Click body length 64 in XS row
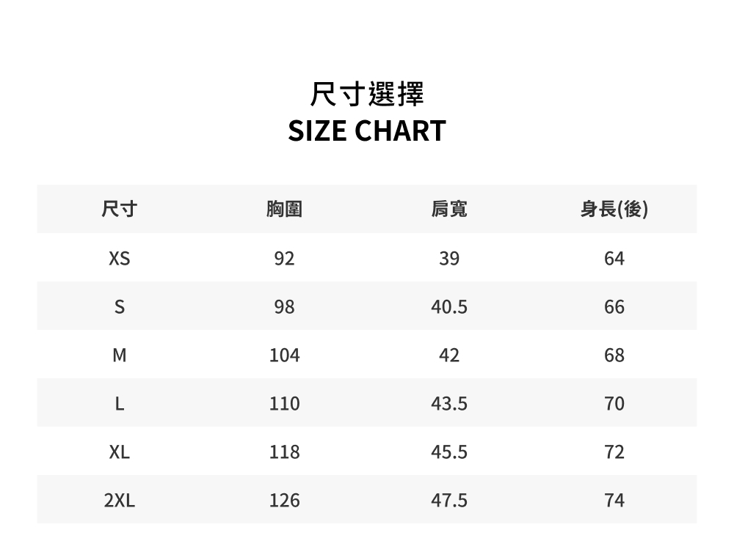Screen dimensions: 734x549 (614, 259)
